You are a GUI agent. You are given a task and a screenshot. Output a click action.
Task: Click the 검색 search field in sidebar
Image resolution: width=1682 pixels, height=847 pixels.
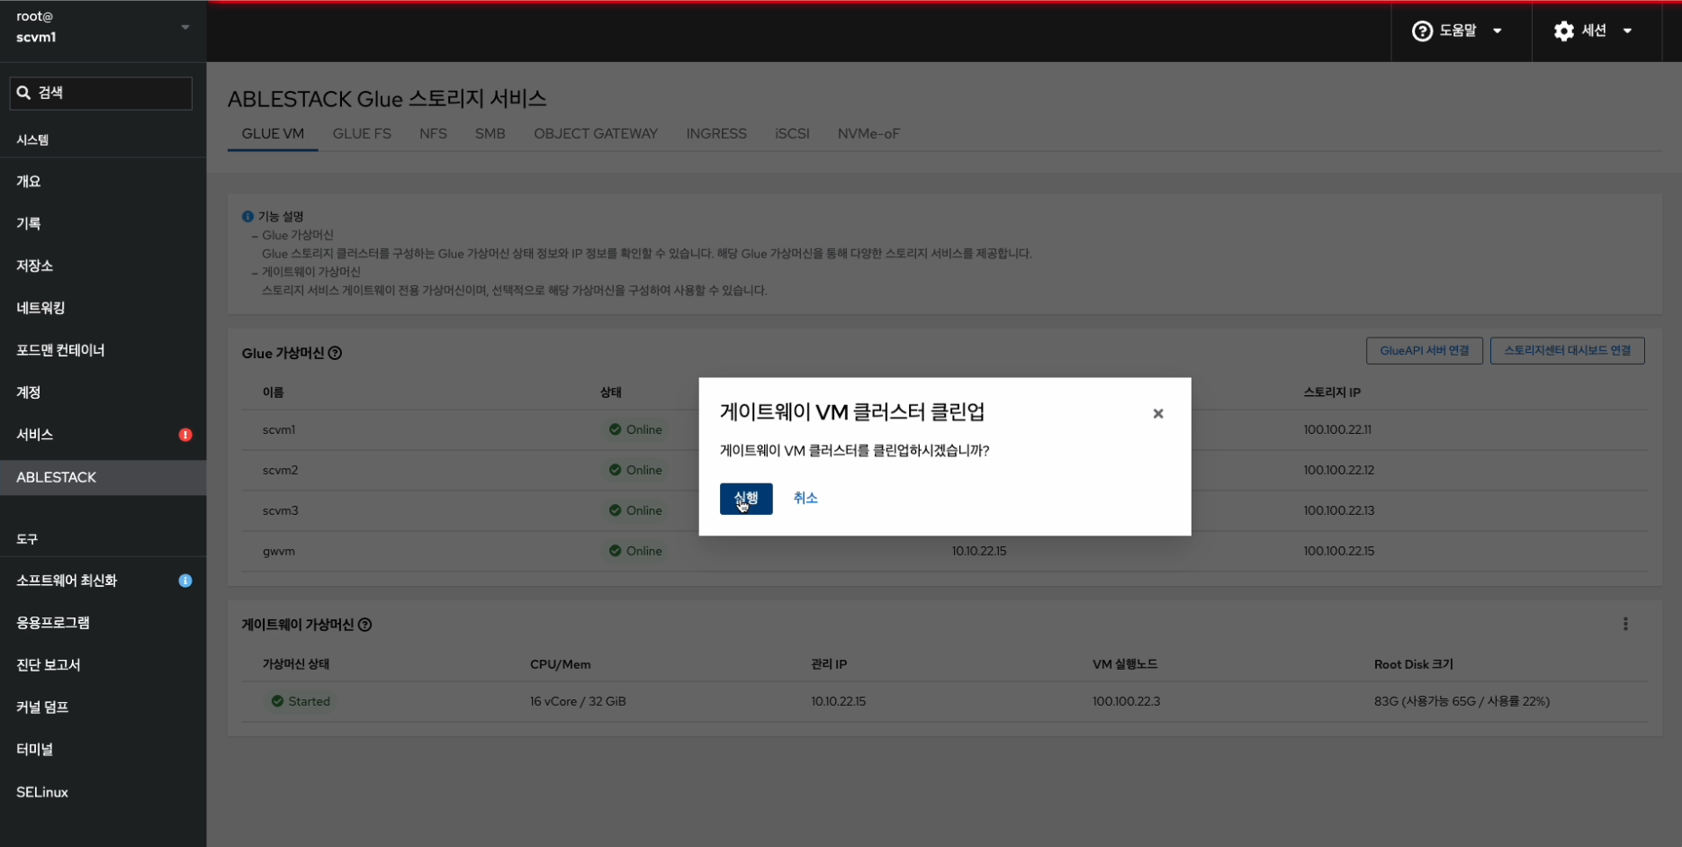tap(101, 93)
